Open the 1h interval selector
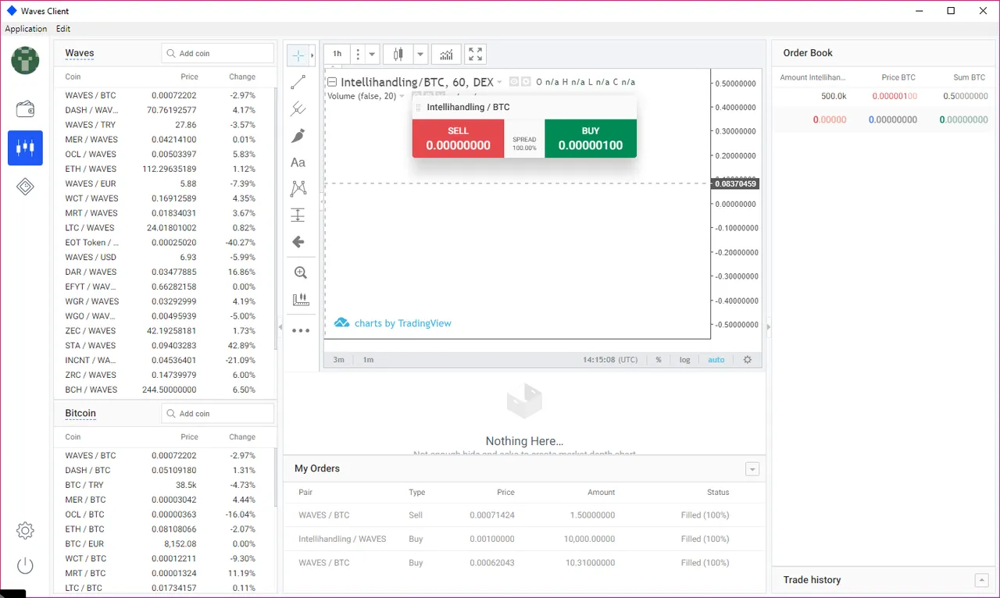Screen dimensions: 1000x598 click(337, 54)
